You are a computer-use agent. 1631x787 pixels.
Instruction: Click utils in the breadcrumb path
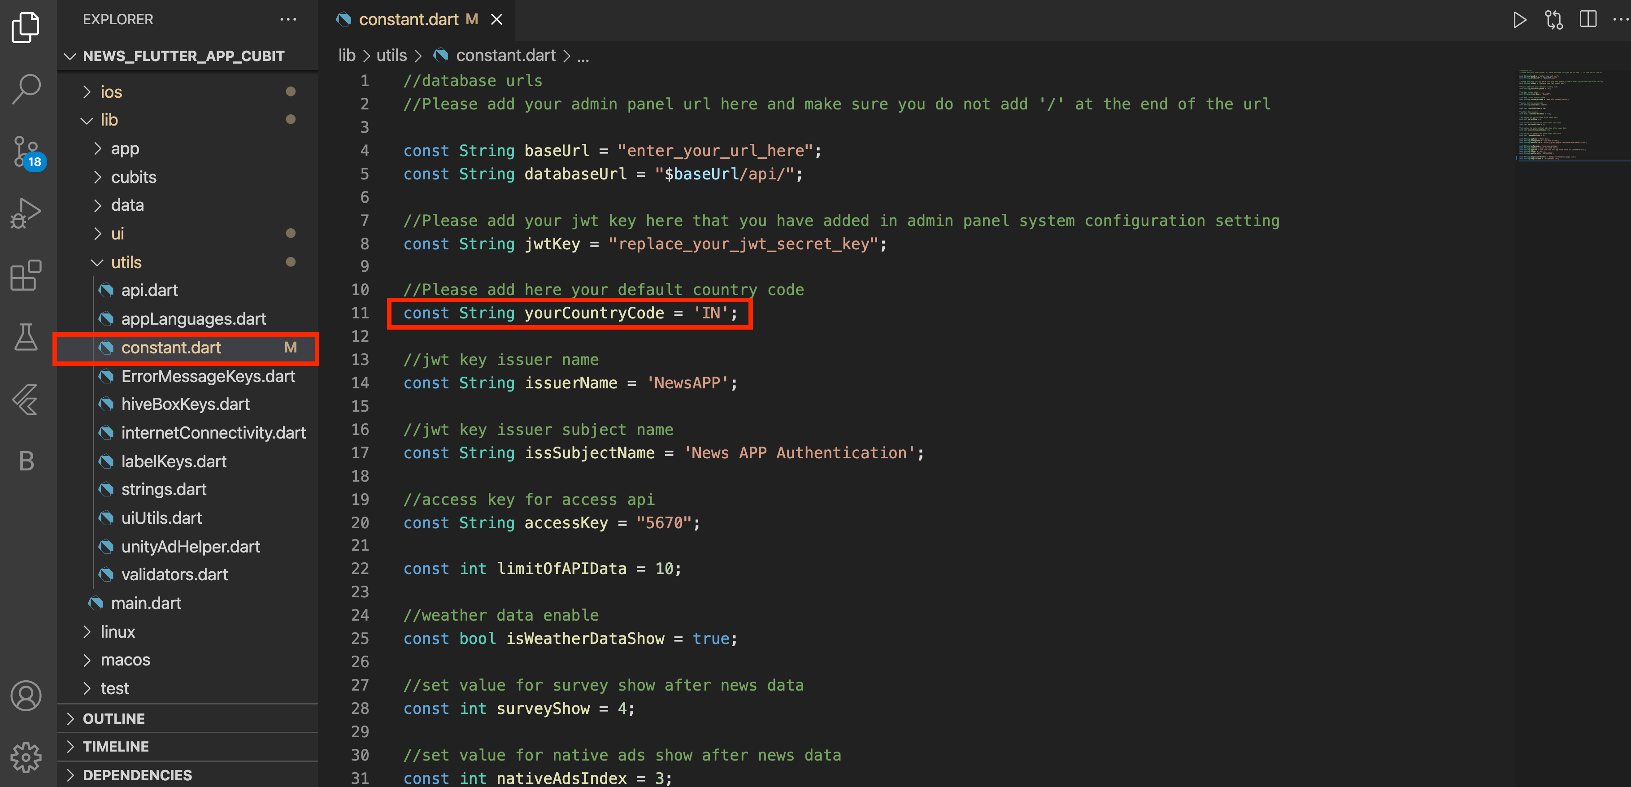[391, 56]
